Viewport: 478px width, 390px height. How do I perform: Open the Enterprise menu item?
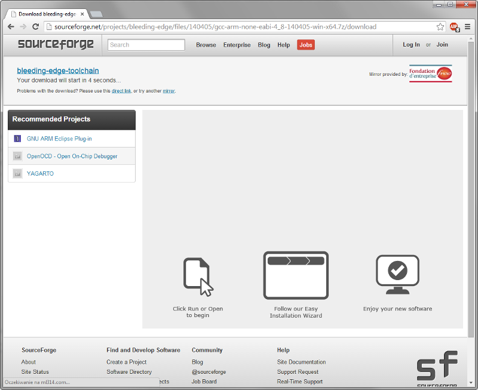pos(237,45)
